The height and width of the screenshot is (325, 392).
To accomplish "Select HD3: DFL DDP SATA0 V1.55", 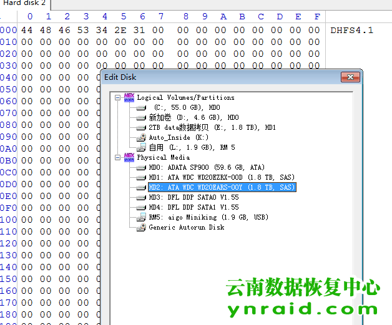I will [x=194, y=197].
